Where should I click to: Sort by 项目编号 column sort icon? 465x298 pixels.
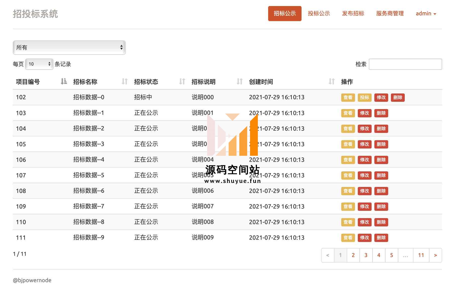[x=64, y=81]
